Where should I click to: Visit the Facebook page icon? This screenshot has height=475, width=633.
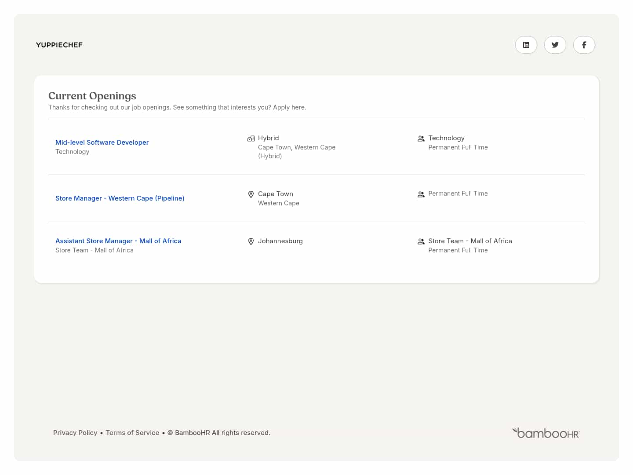tap(584, 45)
